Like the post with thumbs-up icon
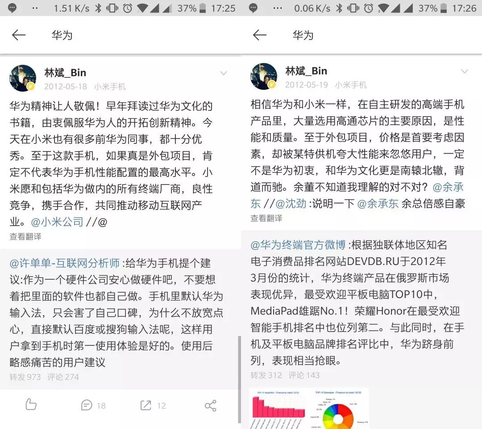The height and width of the screenshot is (429, 482). pos(31,405)
